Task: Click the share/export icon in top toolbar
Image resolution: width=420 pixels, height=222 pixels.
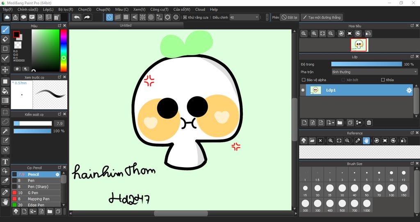Action: (15, 17)
